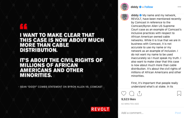
Task: Open the three-dot more options menu
Action: coord(179,7)
